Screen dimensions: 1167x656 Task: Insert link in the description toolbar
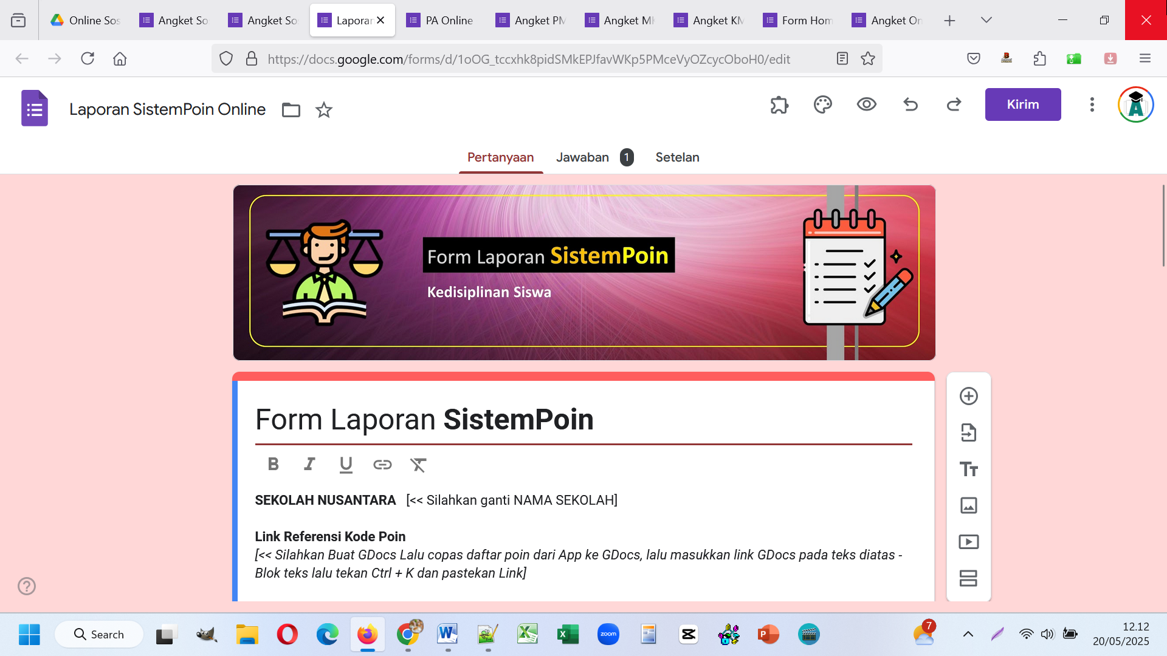click(382, 465)
